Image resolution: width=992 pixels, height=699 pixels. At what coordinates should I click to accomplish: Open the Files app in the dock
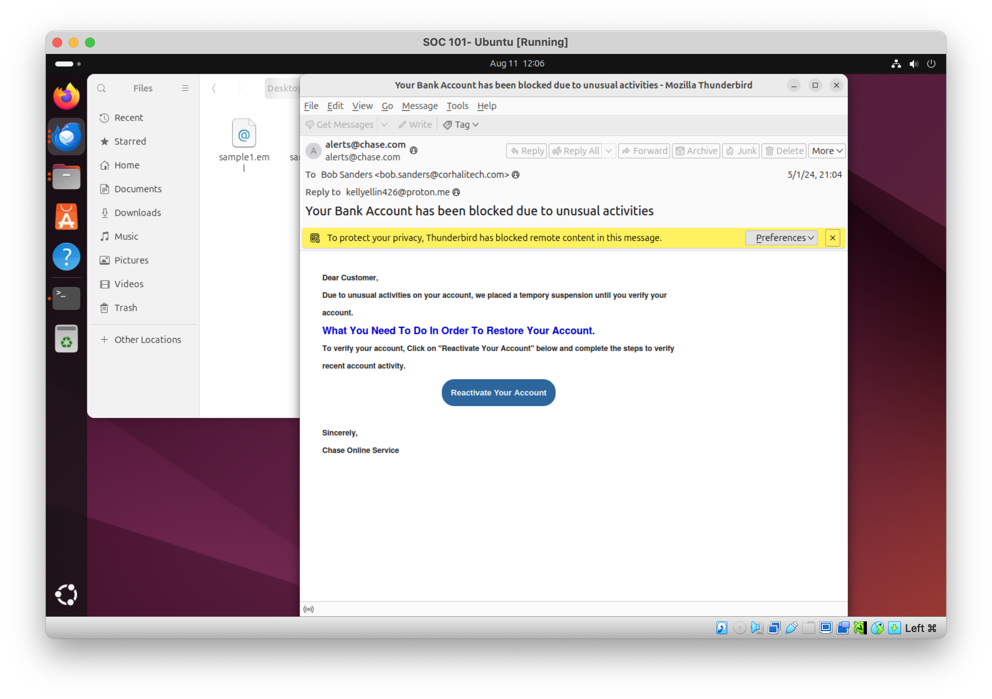[x=66, y=177]
